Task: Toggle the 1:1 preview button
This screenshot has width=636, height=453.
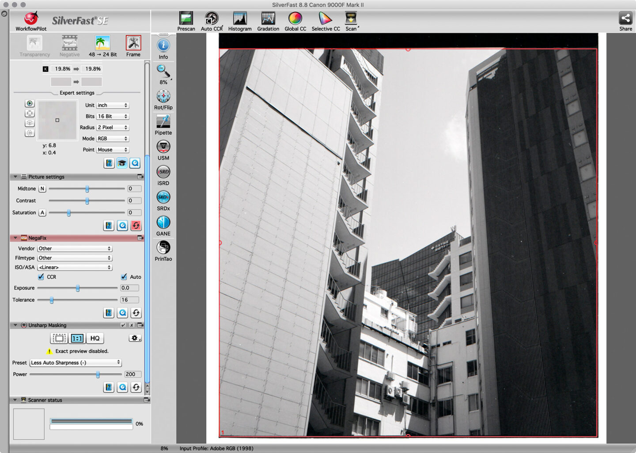Action: (77, 338)
